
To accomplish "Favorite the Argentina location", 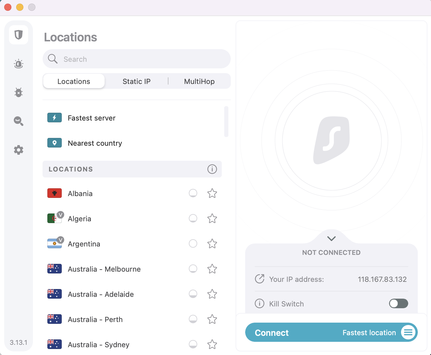I will [212, 244].
